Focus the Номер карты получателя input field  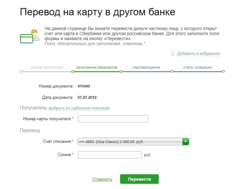[x=113, y=119]
